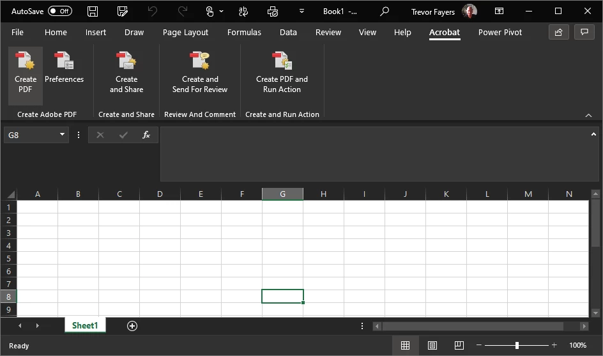This screenshot has height=356, width=603.
Task: Switch to the View tab
Action: coord(367,33)
